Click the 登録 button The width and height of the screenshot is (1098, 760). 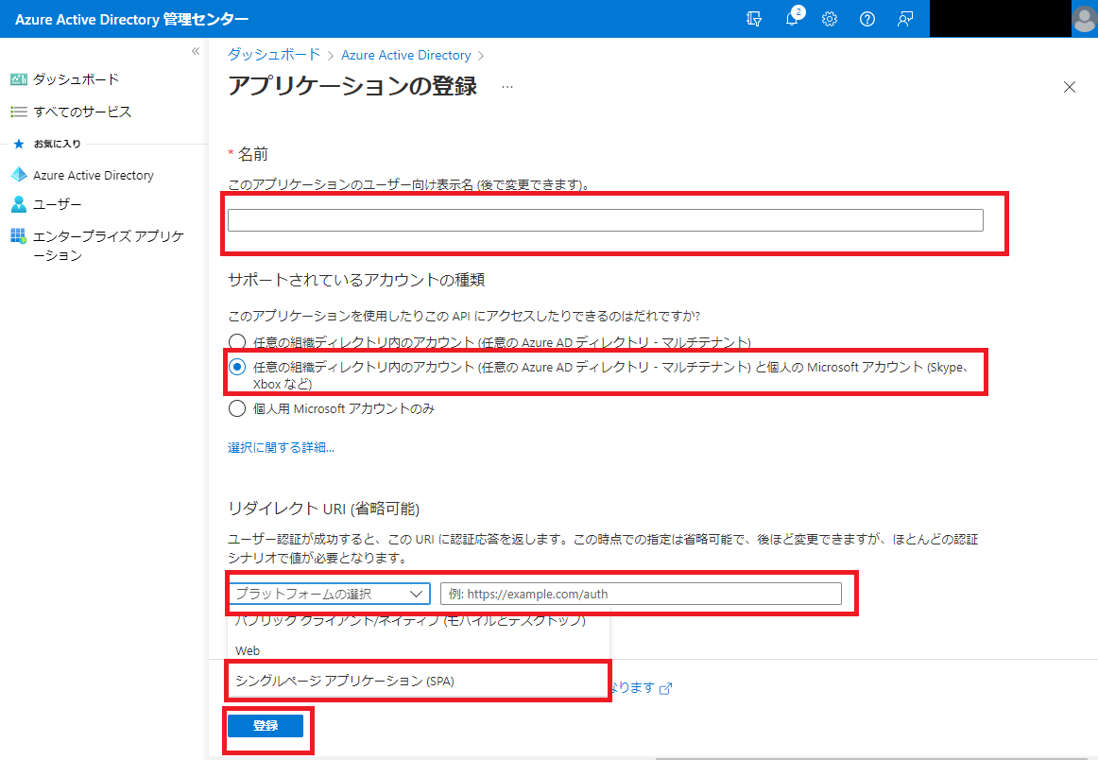(266, 726)
